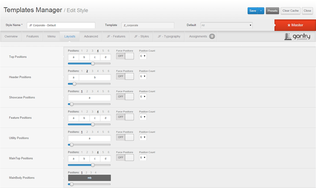Open Position Count dropdown for Utility Positions
This screenshot has height=188, width=316.
tap(143, 137)
